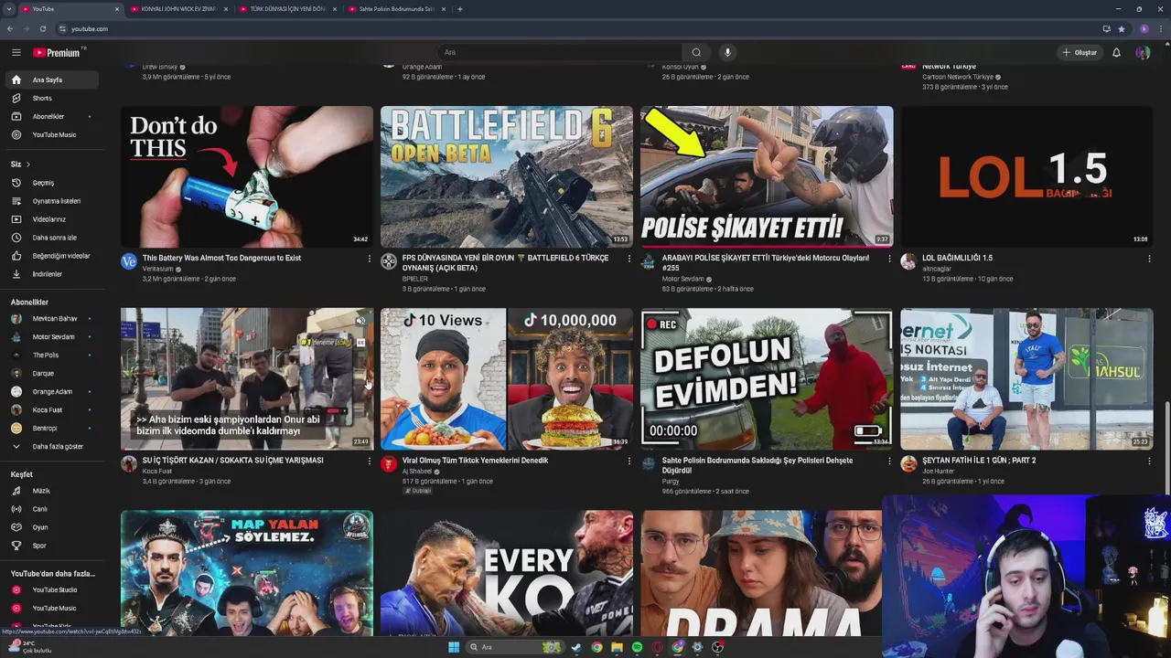Open Veritasium channel avatar under battery video

pyautogui.click(x=129, y=261)
